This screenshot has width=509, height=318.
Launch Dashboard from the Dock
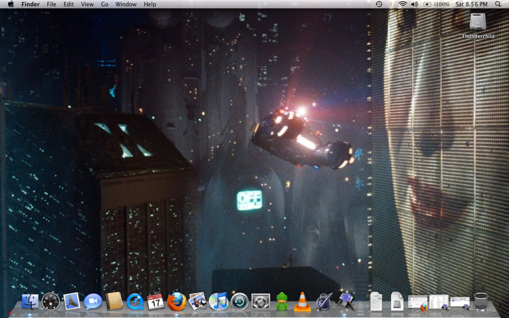(51, 302)
